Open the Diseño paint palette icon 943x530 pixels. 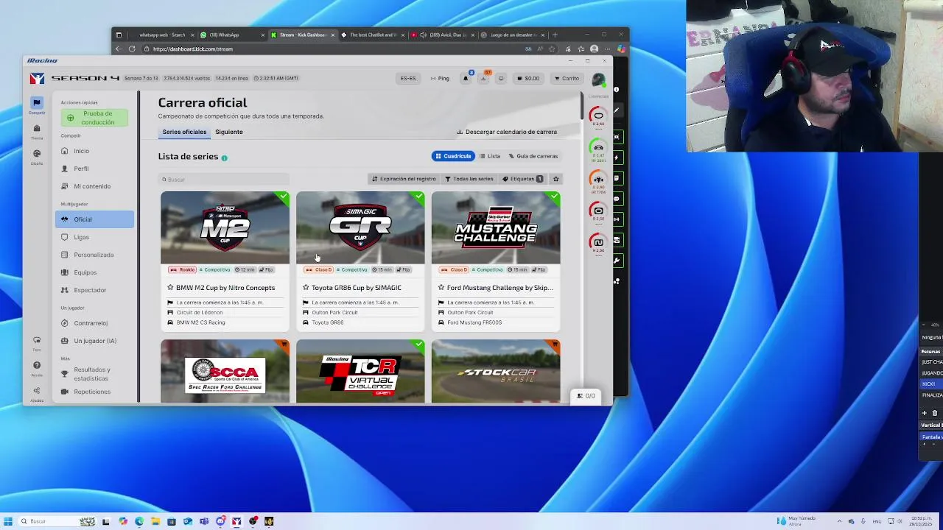click(36, 154)
